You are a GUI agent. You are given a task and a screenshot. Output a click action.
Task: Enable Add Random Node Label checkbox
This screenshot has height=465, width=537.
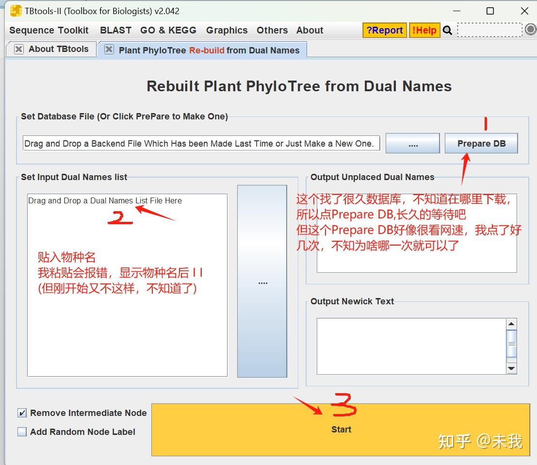point(22,432)
